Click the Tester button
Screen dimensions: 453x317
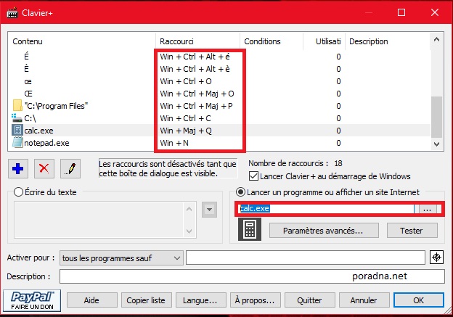412,231
